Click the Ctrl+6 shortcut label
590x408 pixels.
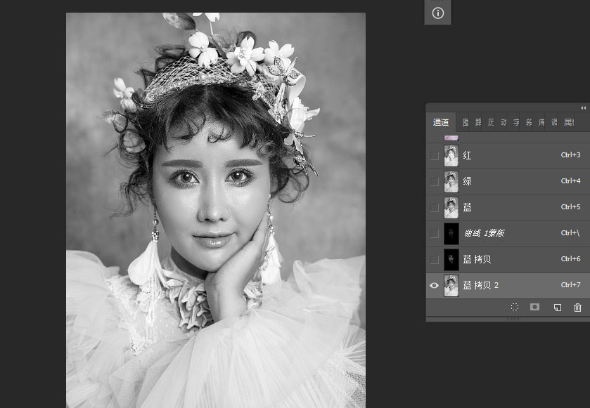coord(570,258)
